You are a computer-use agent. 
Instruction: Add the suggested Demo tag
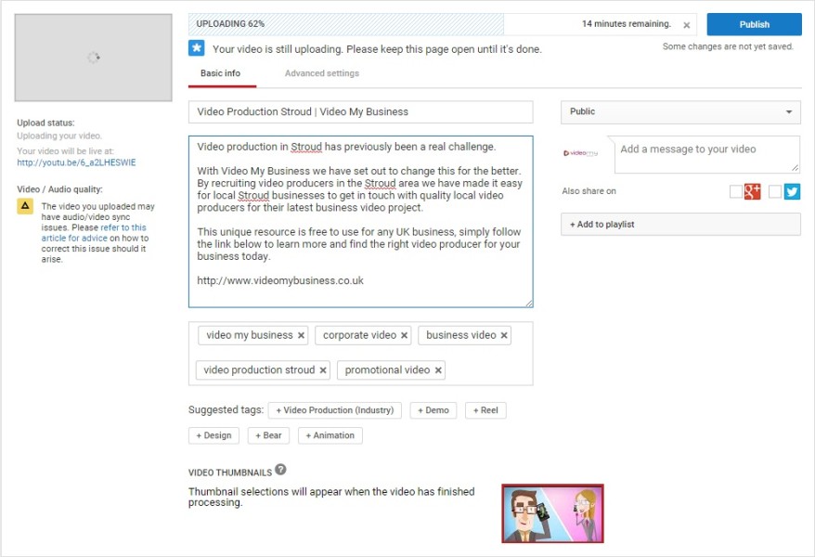(433, 410)
